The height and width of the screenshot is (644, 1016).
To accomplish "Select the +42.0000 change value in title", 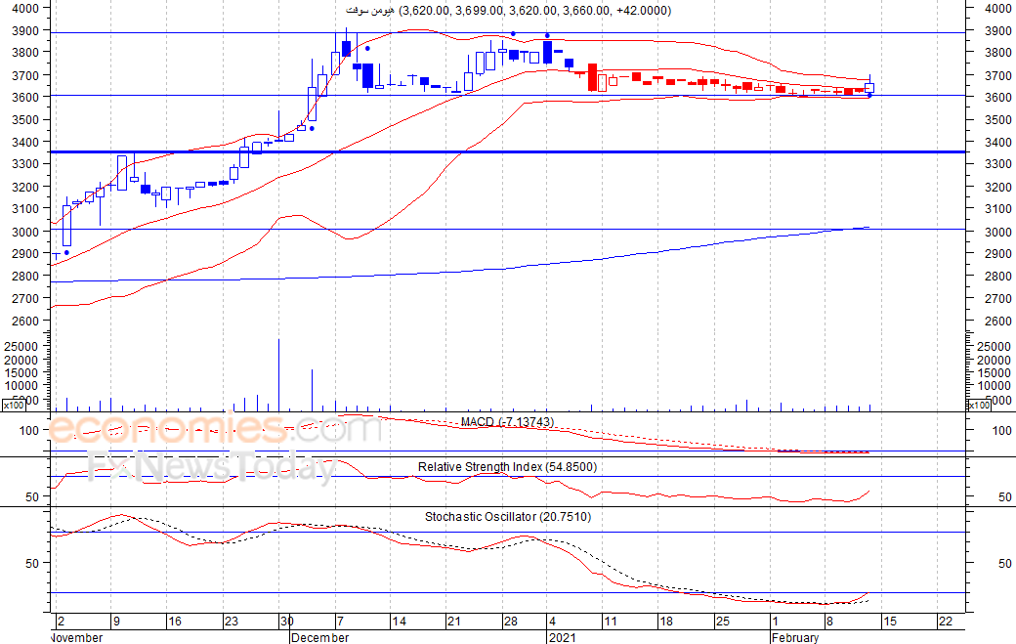I will 642,11.
